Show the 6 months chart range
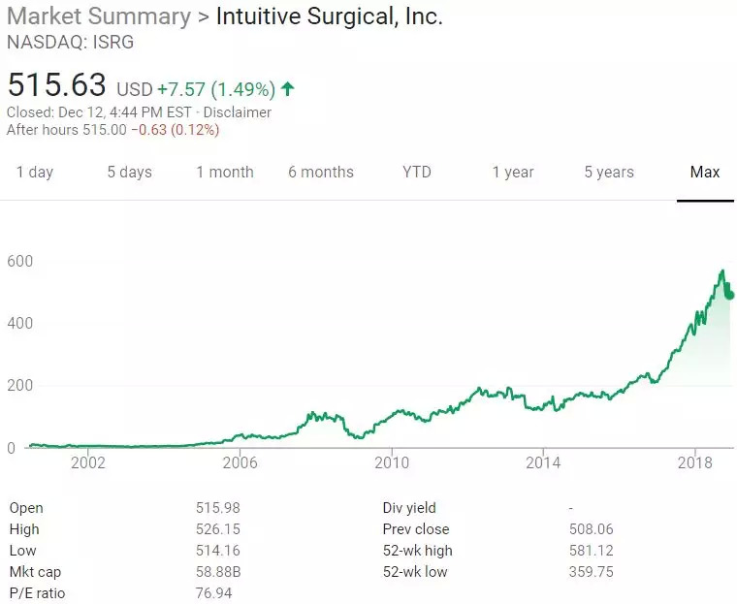Screen dimensions: 737x604 (321, 173)
